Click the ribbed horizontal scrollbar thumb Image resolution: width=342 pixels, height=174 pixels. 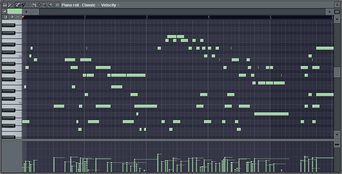pyautogui.click(x=35, y=12)
